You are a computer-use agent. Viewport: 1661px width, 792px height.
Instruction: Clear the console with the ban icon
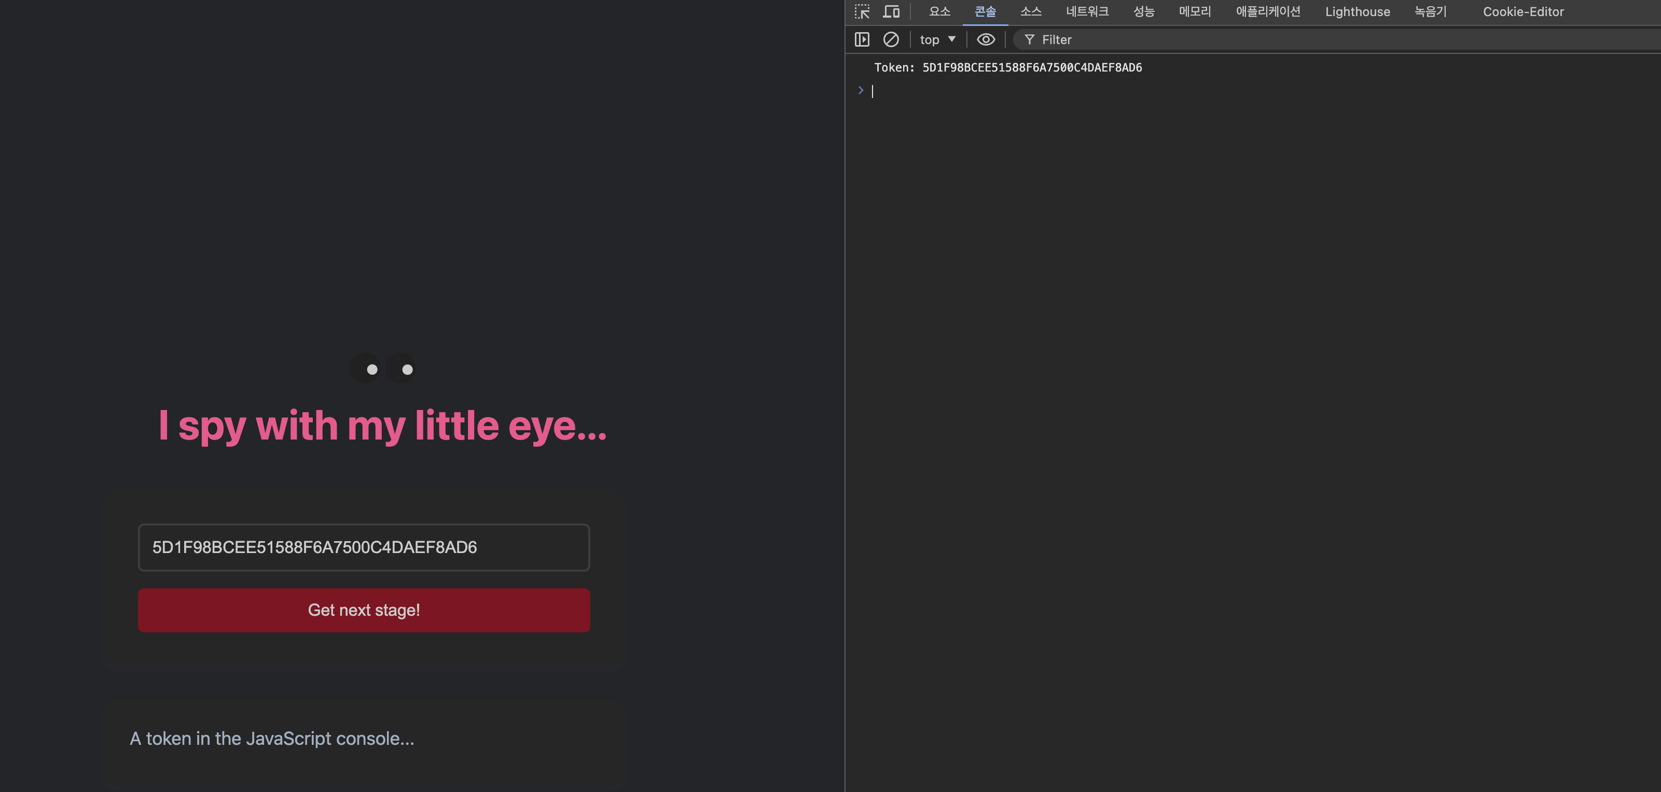coord(891,39)
